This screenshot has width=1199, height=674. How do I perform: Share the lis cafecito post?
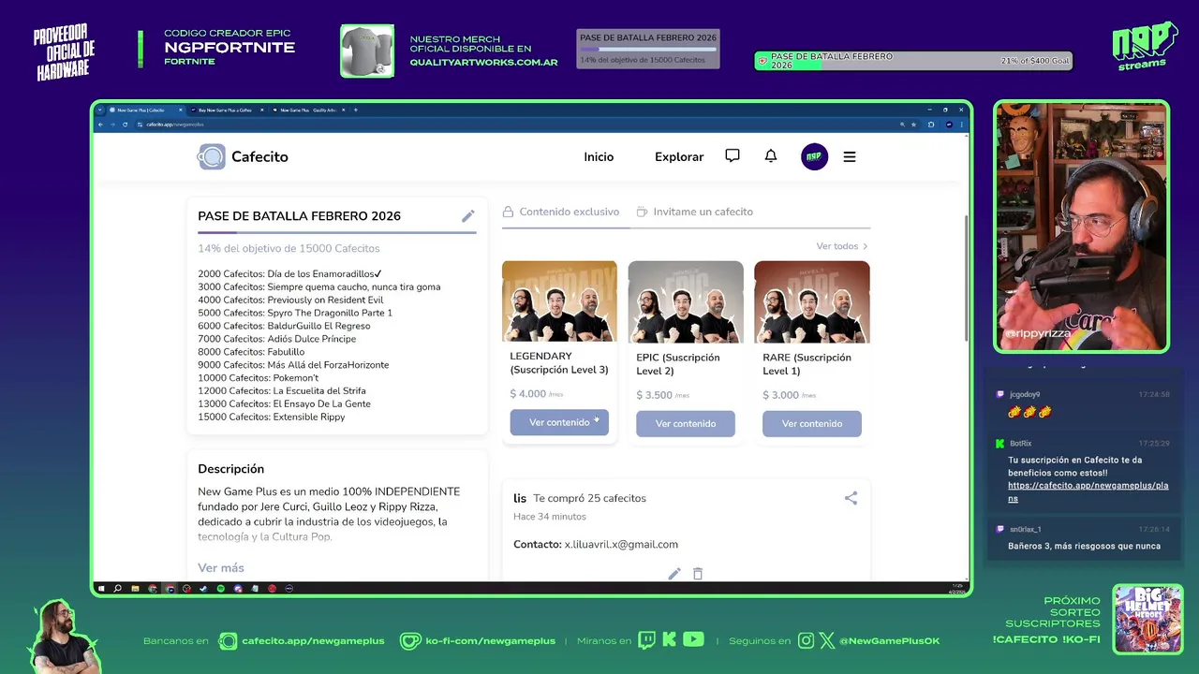tap(851, 498)
